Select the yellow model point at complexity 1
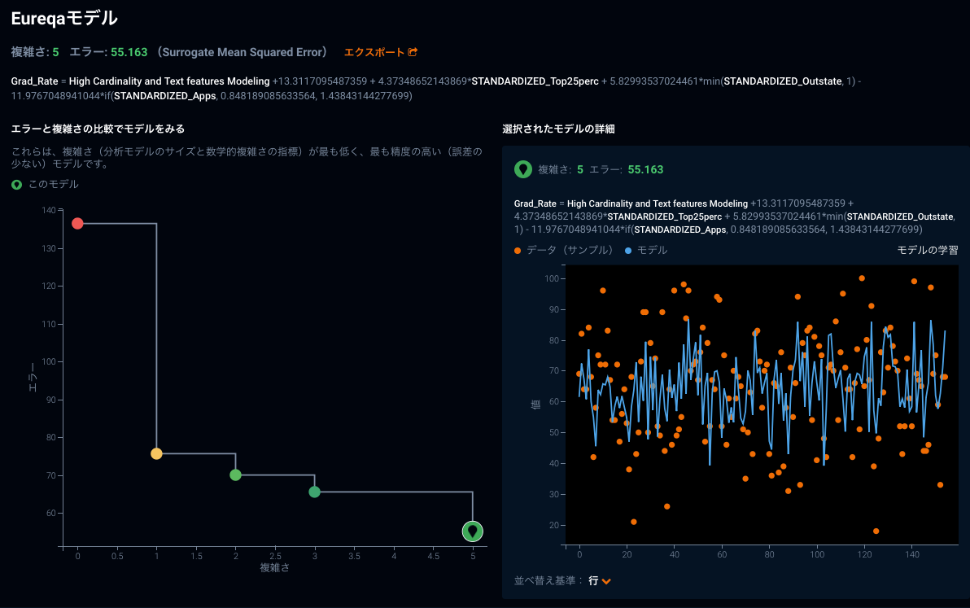Image resolution: width=970 pixels, height=608 pixels. point(156,453)
